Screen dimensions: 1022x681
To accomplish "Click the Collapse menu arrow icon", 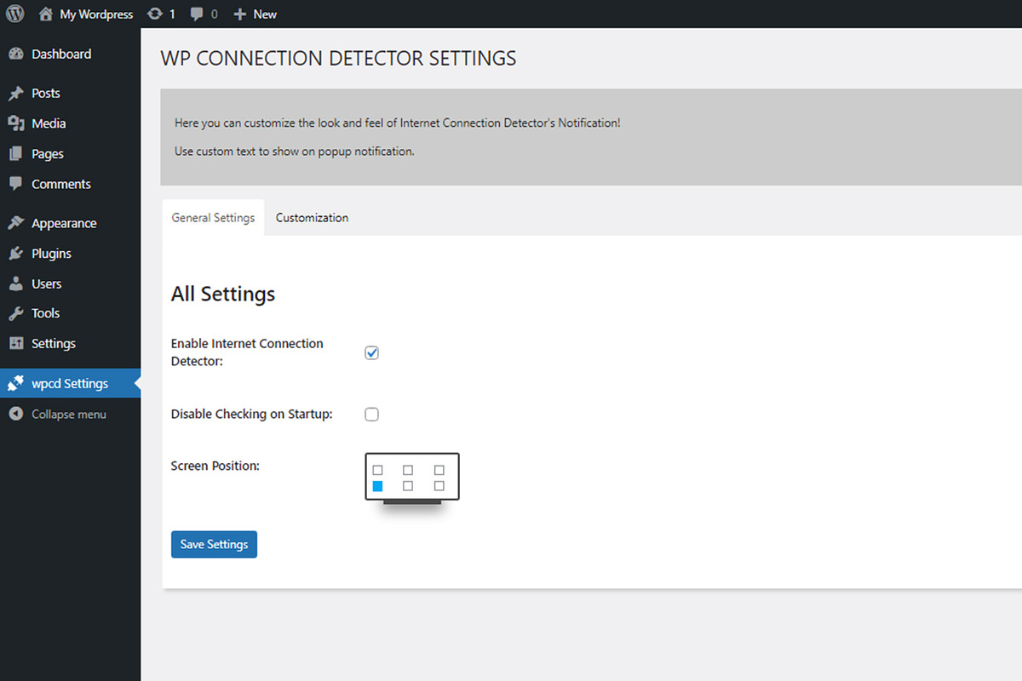I will pos(15,415).
